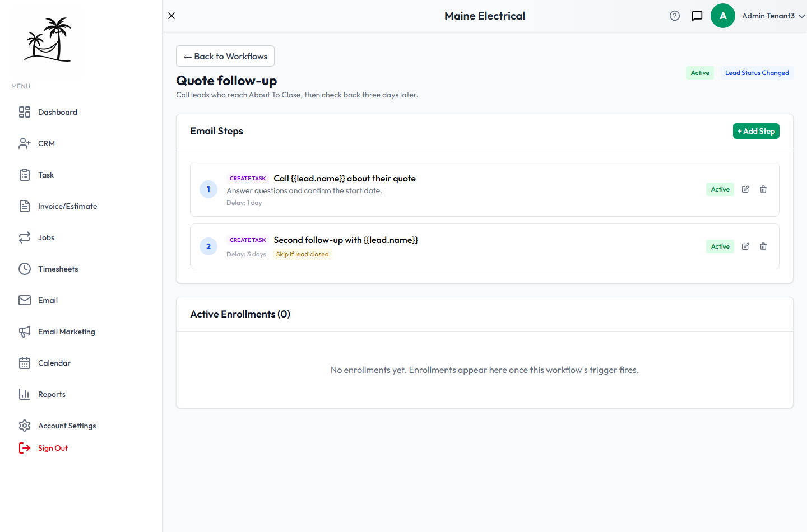Toggle Active status on step 2
Image resolution: width=807 pixels, height=532 pixels.
click(720, 246)
